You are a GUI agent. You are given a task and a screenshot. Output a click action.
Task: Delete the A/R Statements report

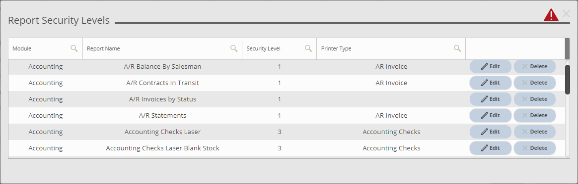534,115
